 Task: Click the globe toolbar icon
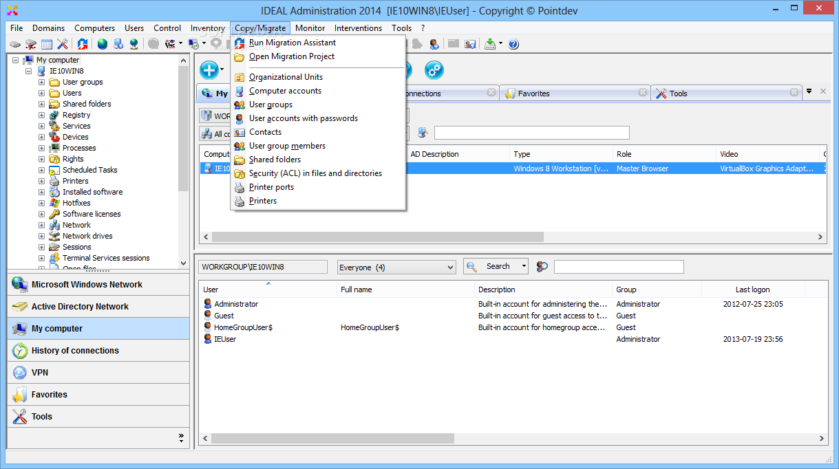[x=102, y=44]
